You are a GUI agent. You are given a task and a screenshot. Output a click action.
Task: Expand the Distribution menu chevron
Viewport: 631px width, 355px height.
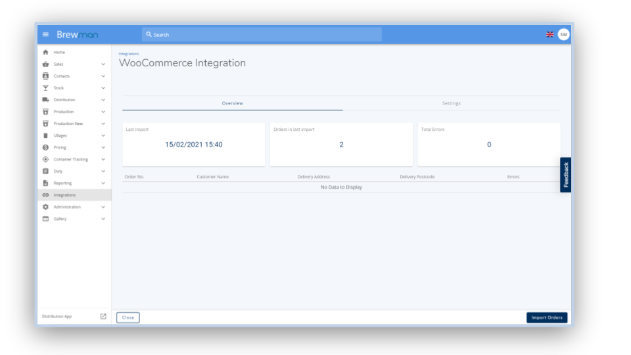click(103, 100)
